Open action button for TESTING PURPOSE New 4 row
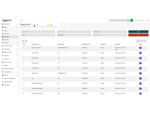 (x=140, y=89)
